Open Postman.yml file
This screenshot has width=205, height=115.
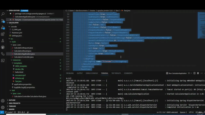(x=17, y=33)
